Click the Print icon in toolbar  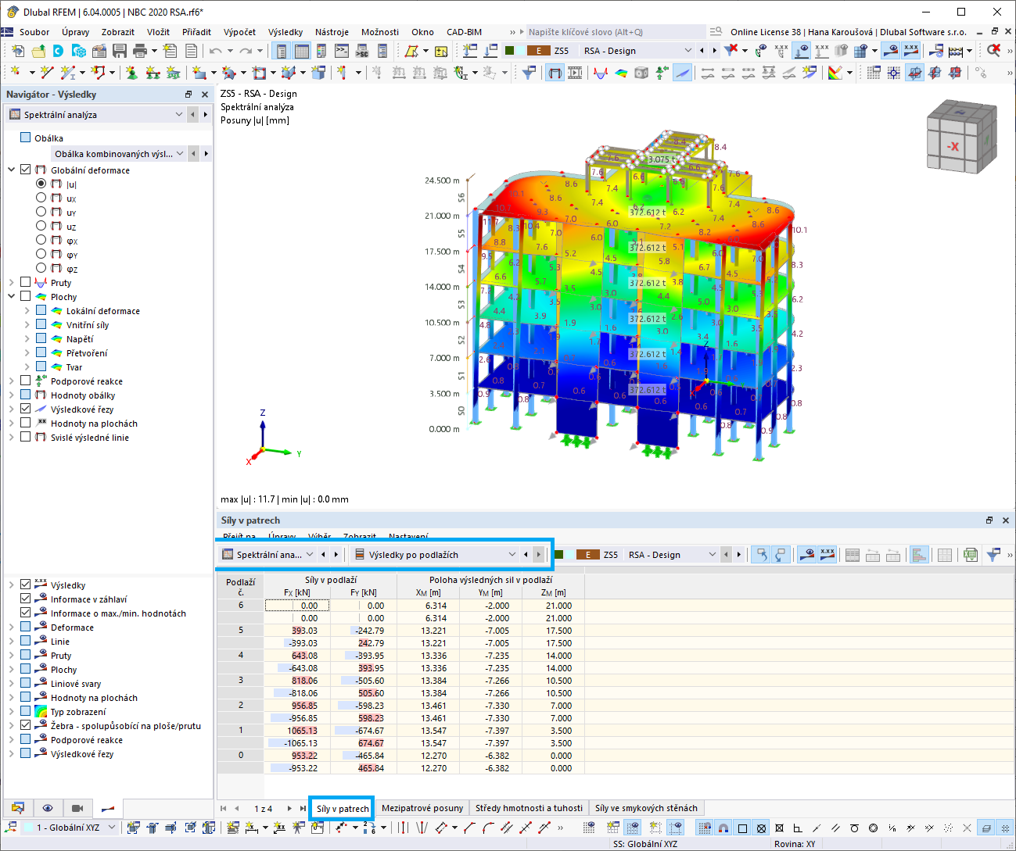click(140, 51)
